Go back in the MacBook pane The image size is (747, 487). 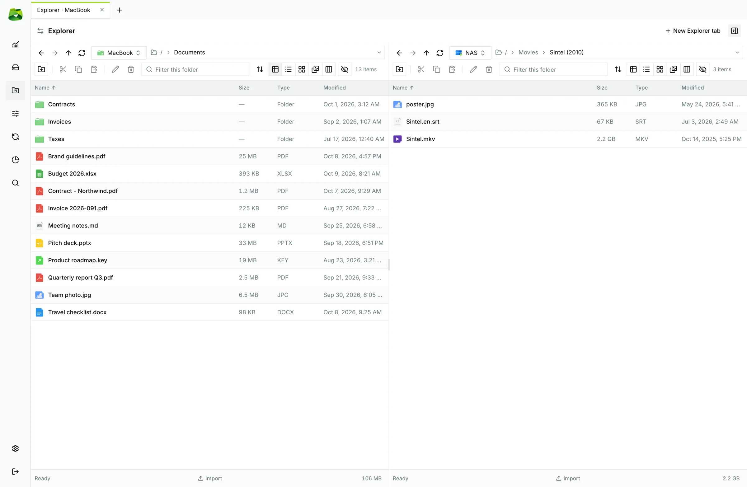[x=41, y=53]
